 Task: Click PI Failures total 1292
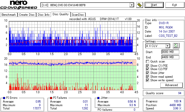click(85, 108)
